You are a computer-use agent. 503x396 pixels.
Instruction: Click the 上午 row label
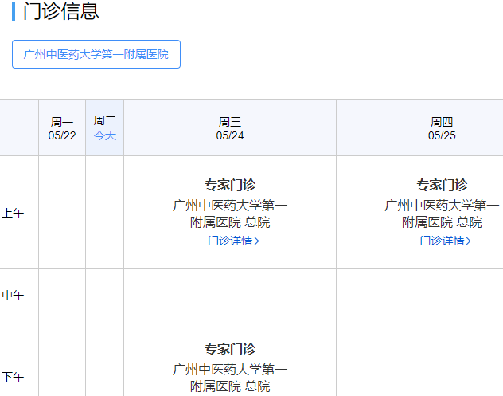[x=14, y=213]
